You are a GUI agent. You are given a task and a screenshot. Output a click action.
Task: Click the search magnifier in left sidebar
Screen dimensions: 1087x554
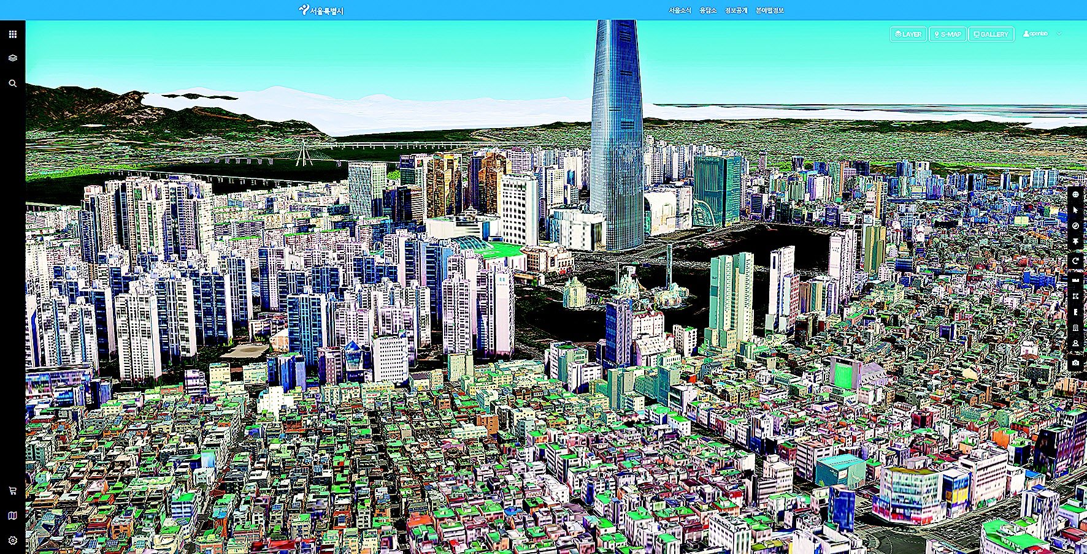click(x=12, y=83)
